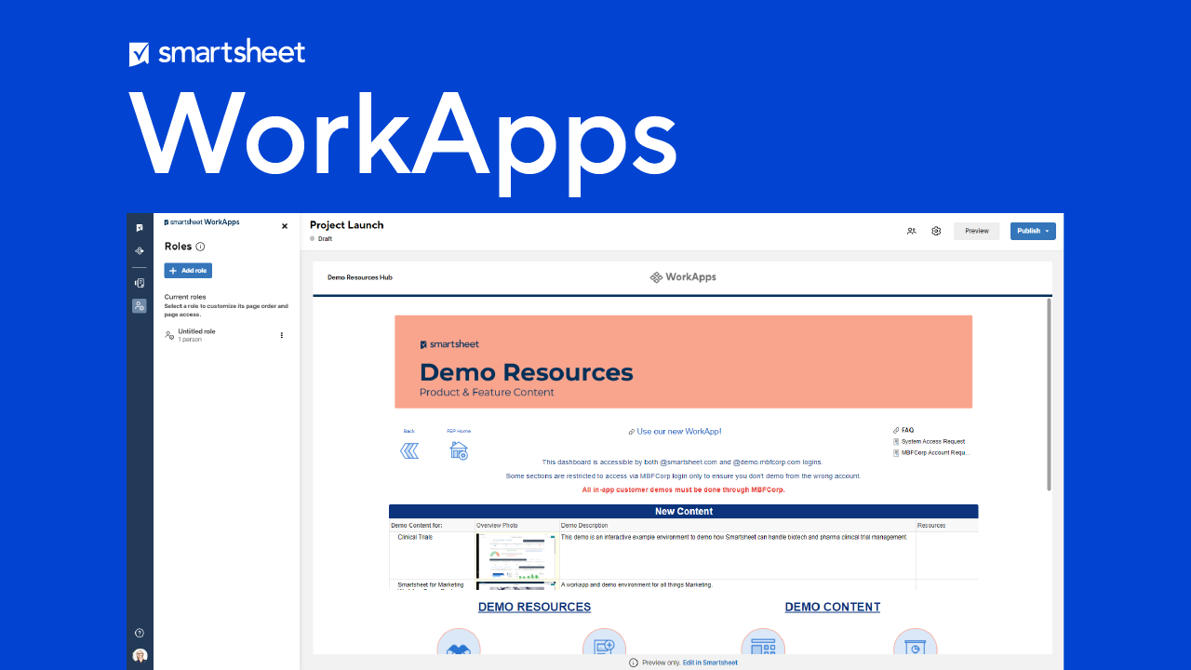
Task: Click the Preview button
Action: (x=976, y=231)
